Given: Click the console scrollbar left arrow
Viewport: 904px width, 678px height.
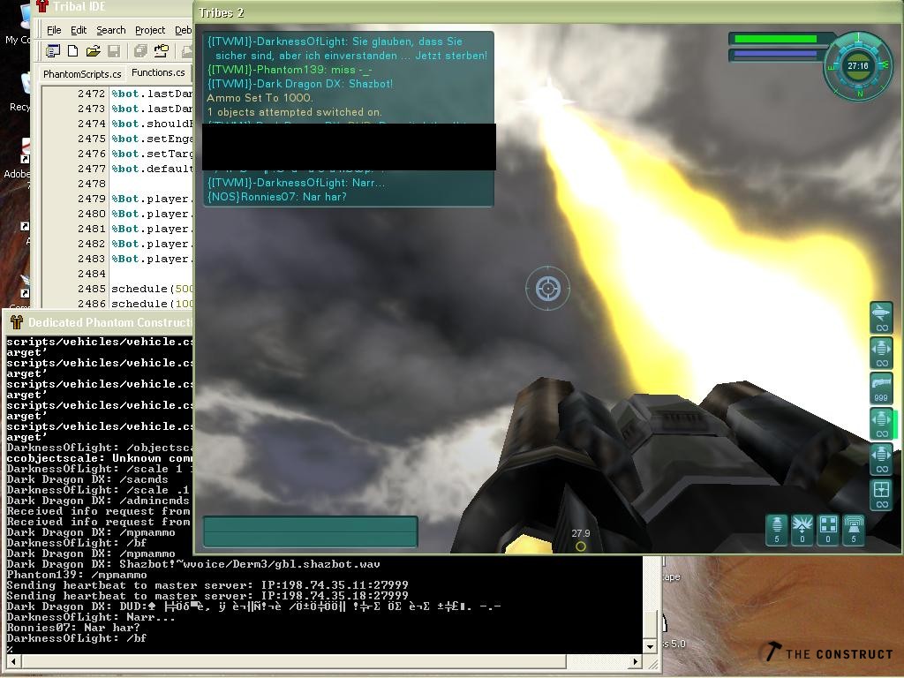Looking at the screenshot, I should click(x=12, y=661).
